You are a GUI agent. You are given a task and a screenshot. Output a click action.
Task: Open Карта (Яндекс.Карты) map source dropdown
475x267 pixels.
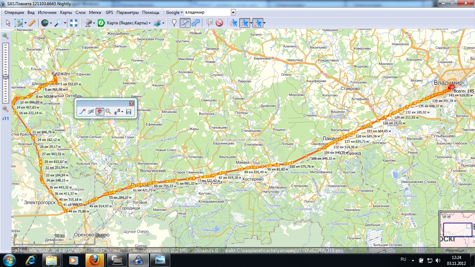point(129,23)
